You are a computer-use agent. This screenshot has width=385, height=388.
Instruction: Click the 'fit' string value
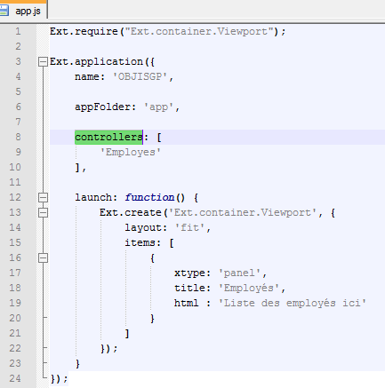coord(189,227)
